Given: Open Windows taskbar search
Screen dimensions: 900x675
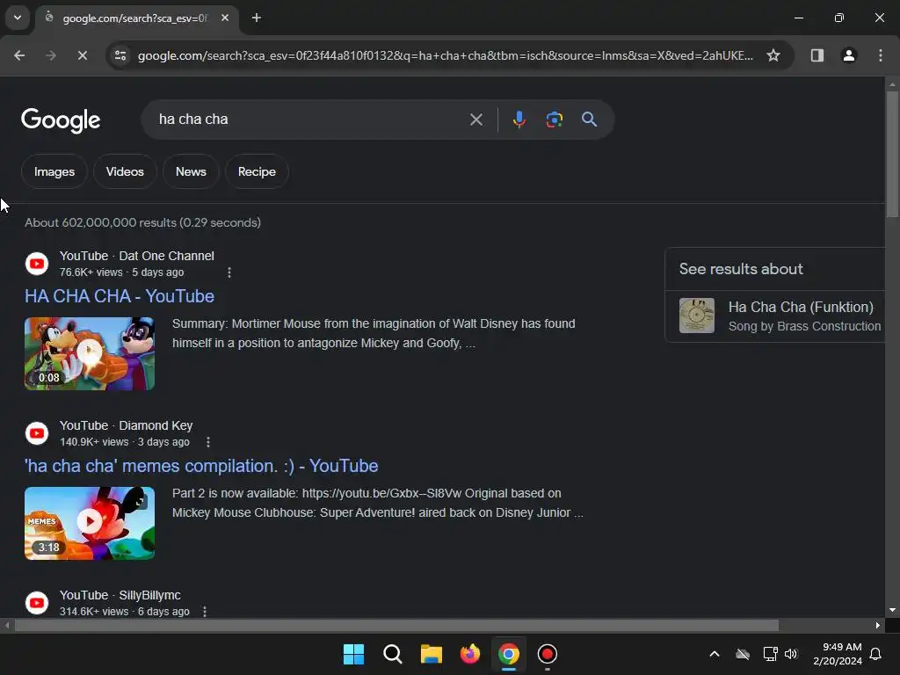Looking at the screenshot, I should point(393,654).
